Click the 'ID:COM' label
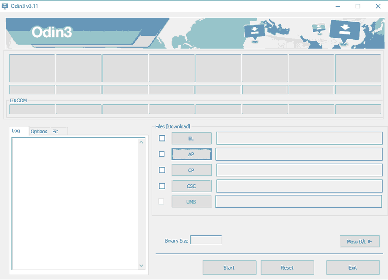Screen dimensions: 388x280 (x=18, y=101)
